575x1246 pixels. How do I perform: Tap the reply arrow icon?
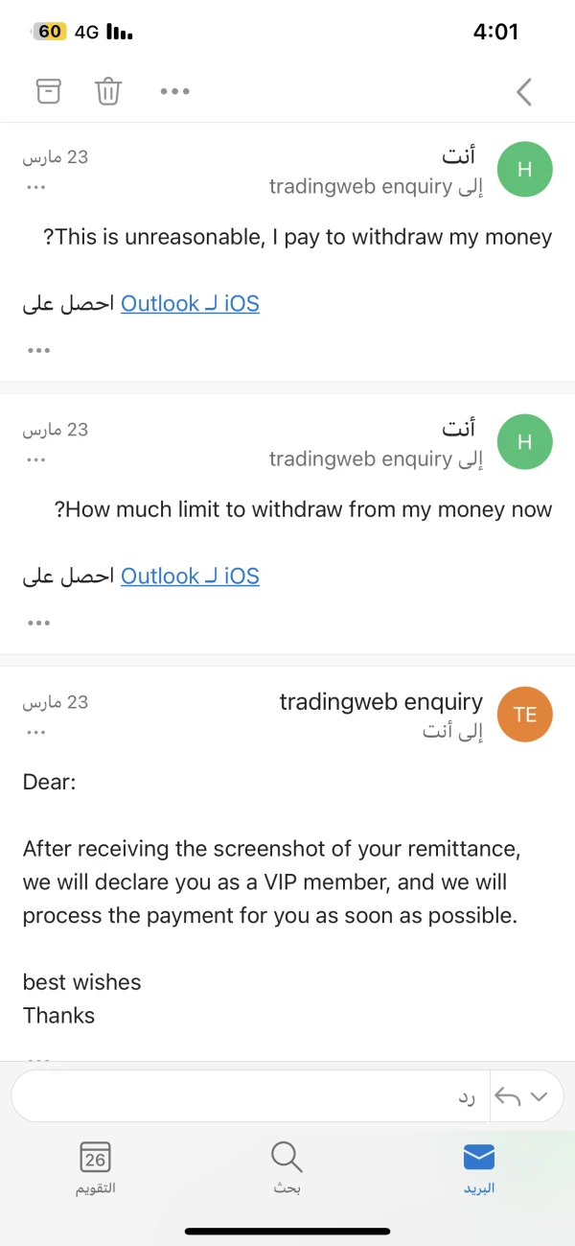click(x=509, y=1096)
